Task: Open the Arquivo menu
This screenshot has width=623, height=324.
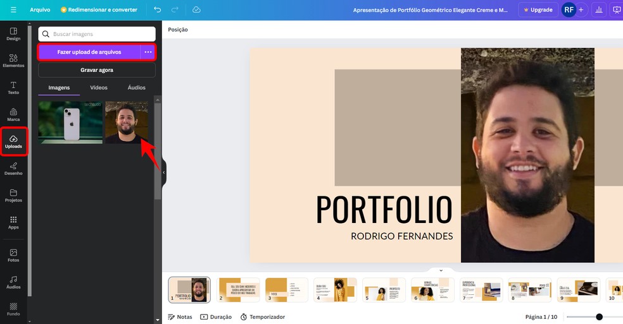Action: click(x=40, y=10)
